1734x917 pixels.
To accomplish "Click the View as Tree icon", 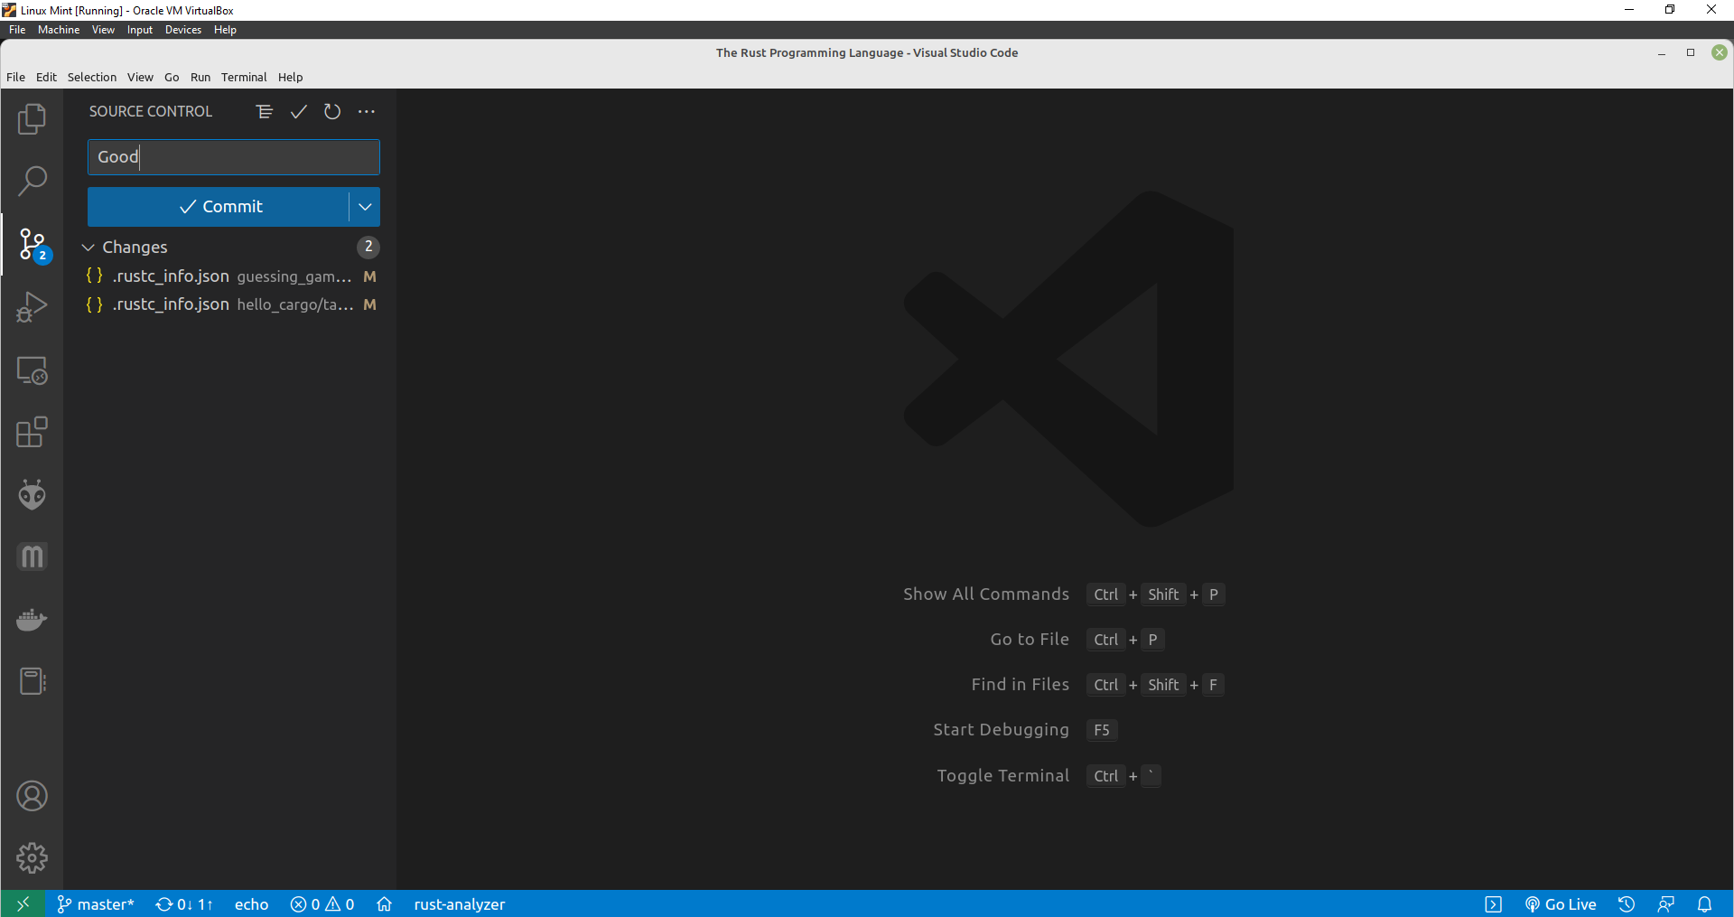I will (x=264, y=111).
